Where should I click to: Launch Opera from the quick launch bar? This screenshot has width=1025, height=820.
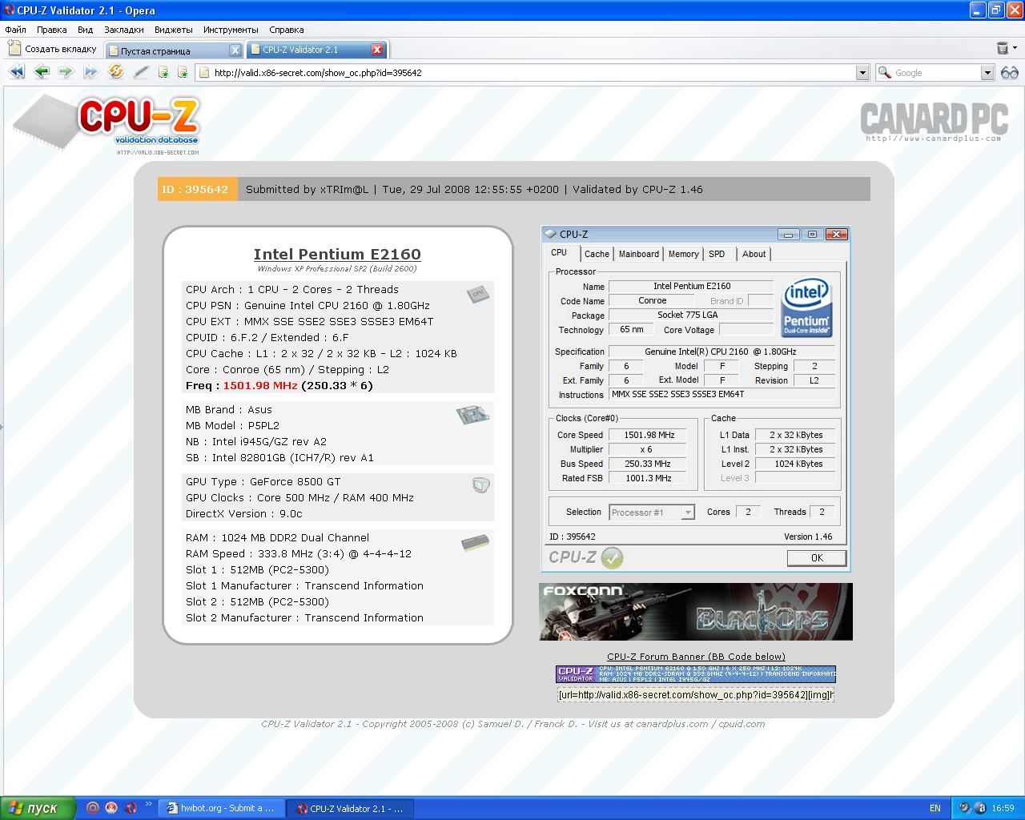(130, 808)
